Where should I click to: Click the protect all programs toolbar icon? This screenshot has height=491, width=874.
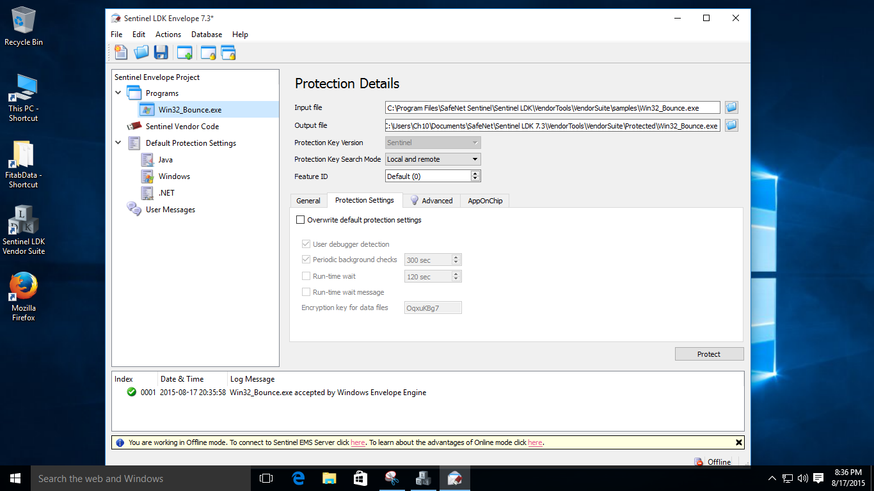coord(228,52)
